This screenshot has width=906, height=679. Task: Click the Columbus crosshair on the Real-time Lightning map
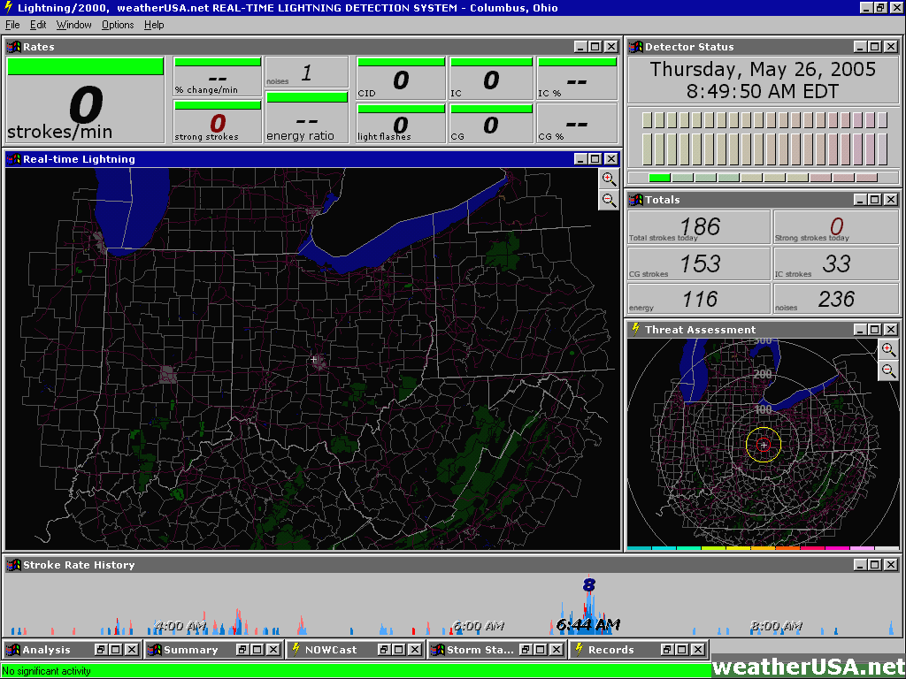[314, 359]
